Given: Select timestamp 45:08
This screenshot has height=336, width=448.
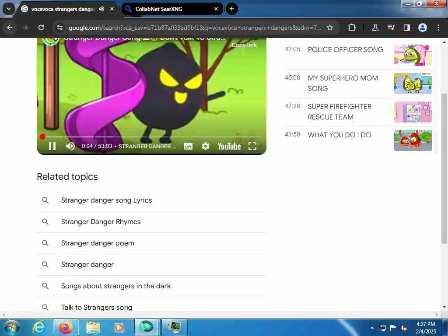Looking at the screenshot, I should pos(292,78).
